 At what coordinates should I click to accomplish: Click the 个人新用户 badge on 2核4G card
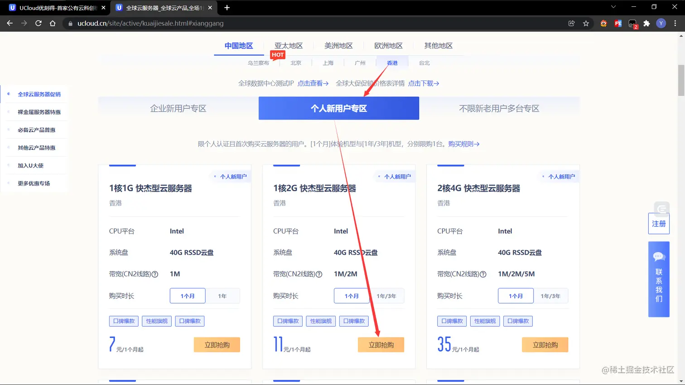[x=559, y=176]
